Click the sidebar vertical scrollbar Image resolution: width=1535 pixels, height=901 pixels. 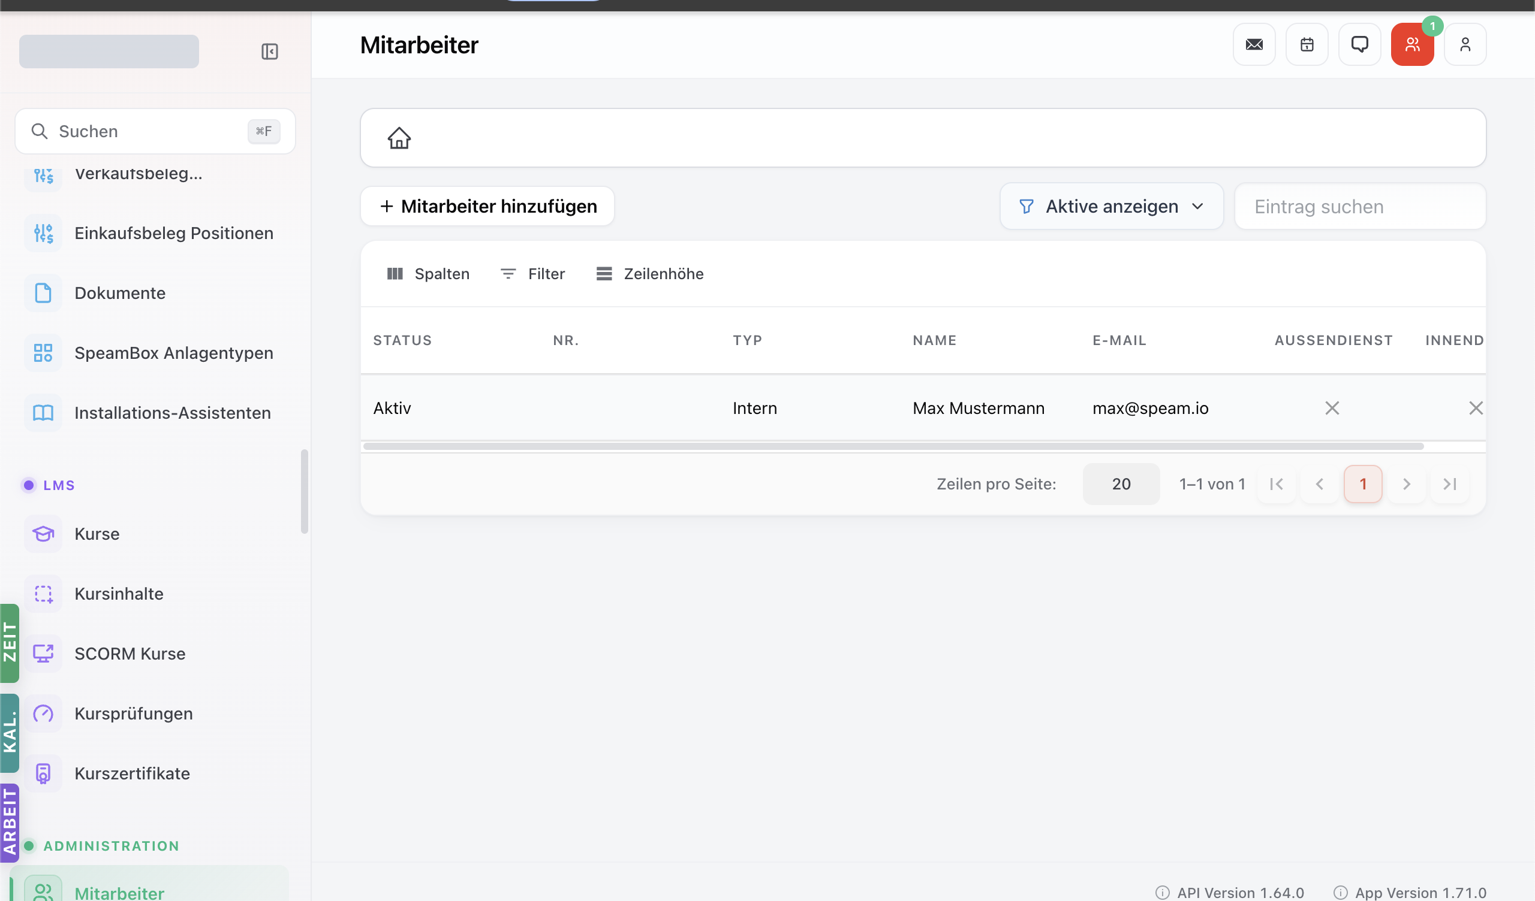click(305, 491)
